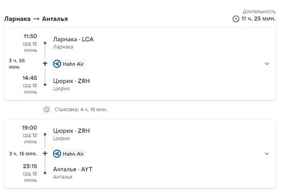The width and height of the screenshot is (283, 193).
Task: Click the 11:50 departure time
Action: [30, 37]
